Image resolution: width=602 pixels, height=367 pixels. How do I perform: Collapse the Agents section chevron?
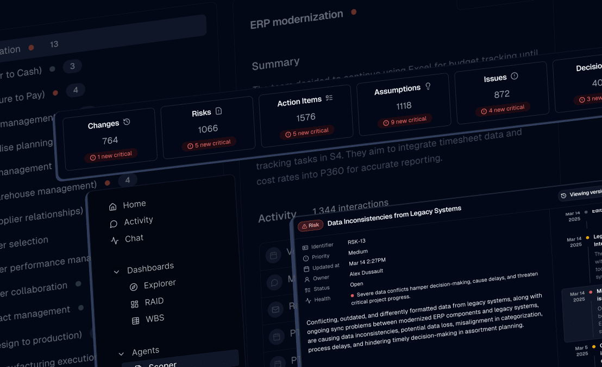121,353
